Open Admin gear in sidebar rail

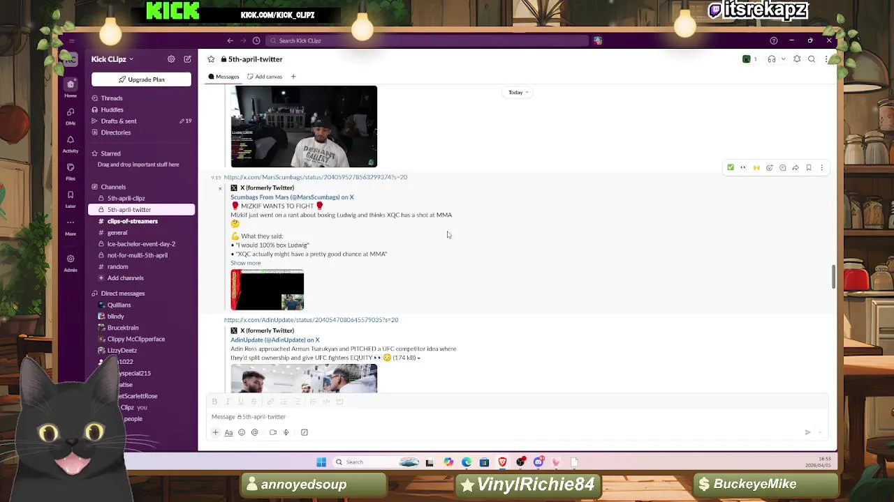(71, 262)
